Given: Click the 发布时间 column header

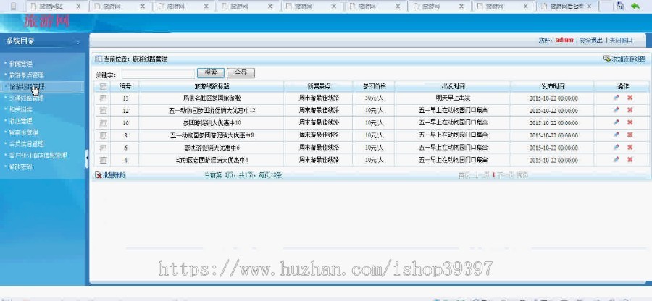Looking at the screenshot, I should tap(553, 86).
